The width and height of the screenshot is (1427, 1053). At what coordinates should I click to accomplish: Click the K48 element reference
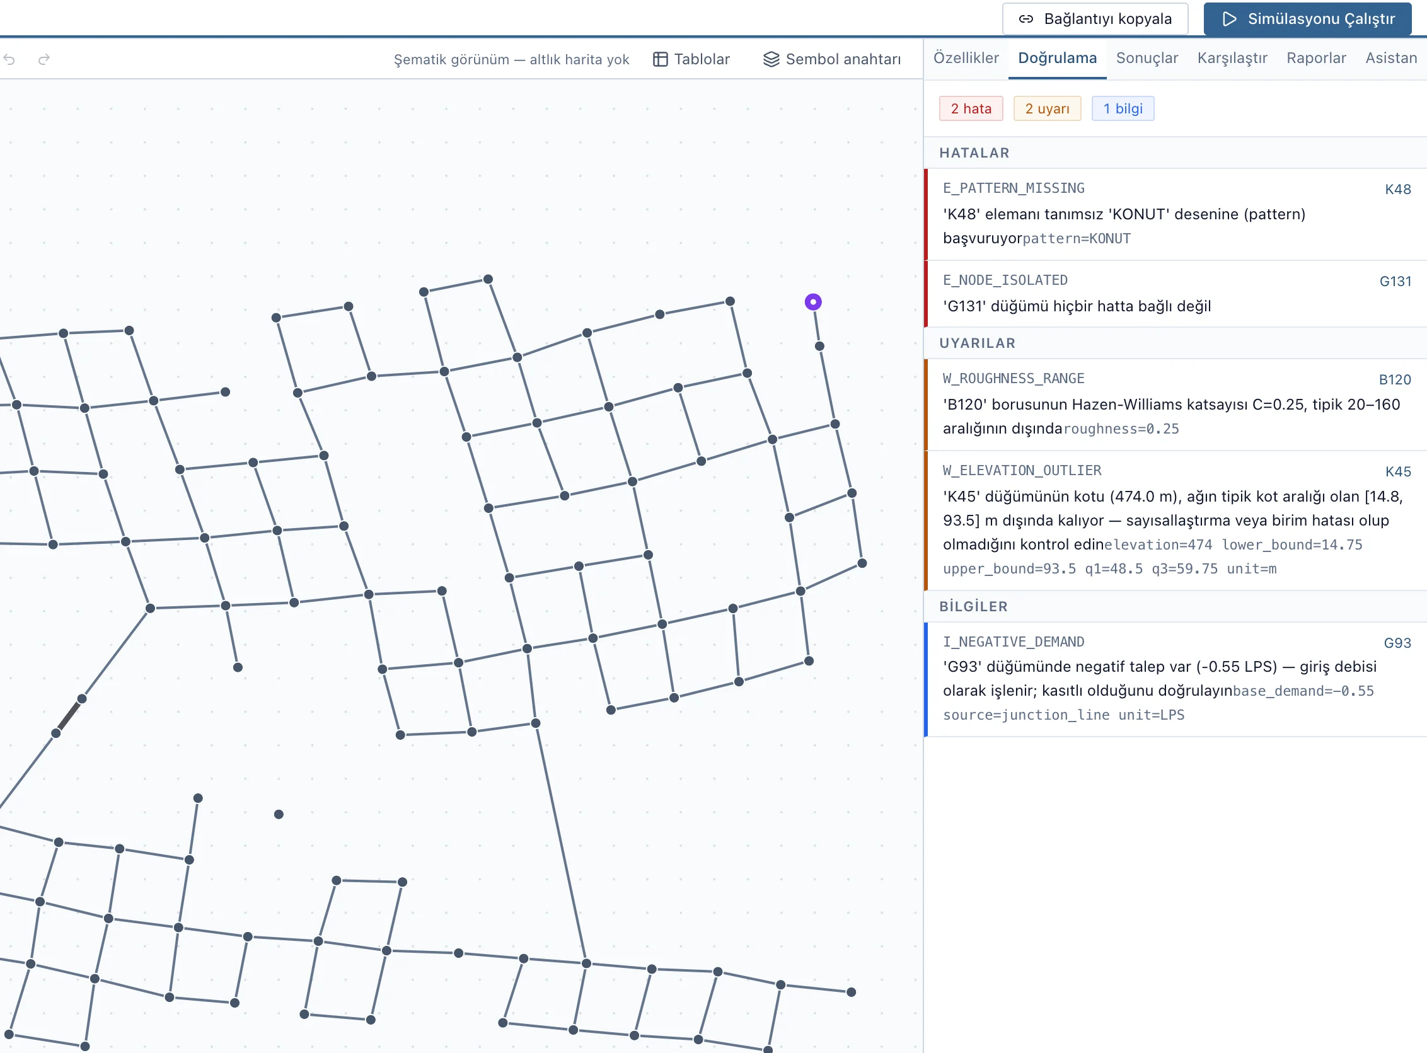pos(1397,189)
